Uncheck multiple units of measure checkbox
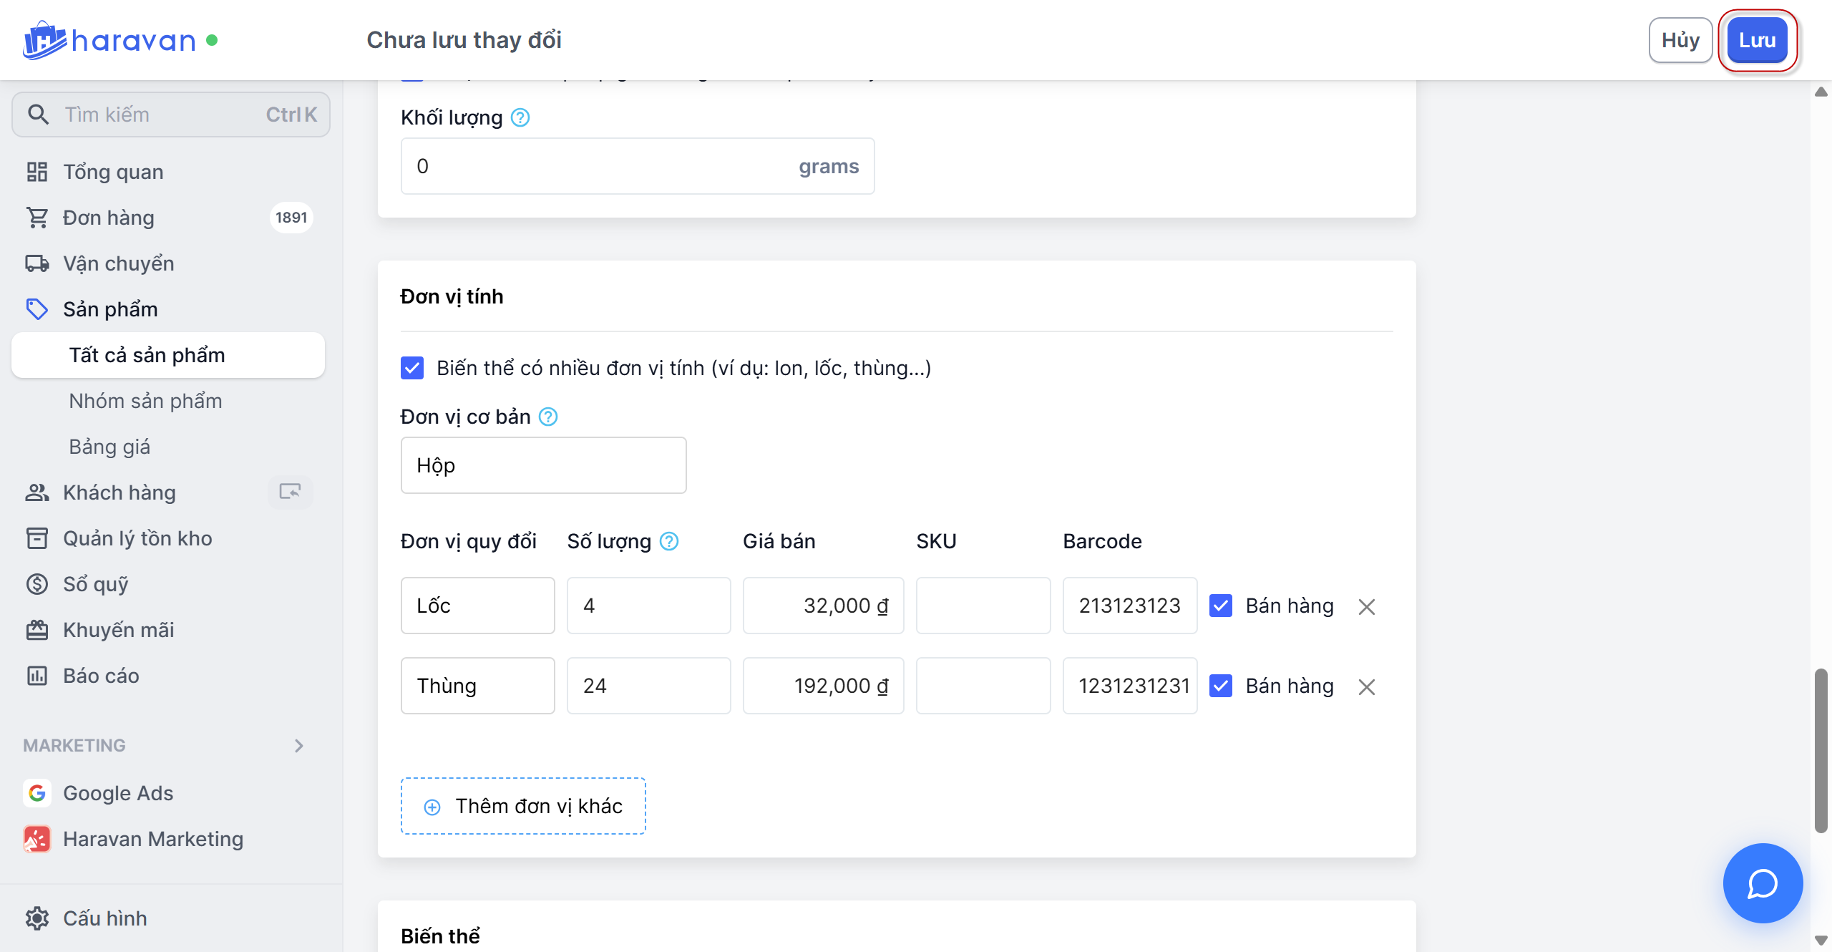Screen dimensions: 1832x952 coord(412,368)
